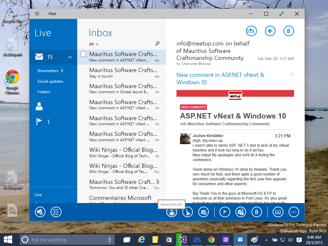Click the Meetup logo in the email
The width and height of the screenshot is (328, 246).
coord(235,96)
